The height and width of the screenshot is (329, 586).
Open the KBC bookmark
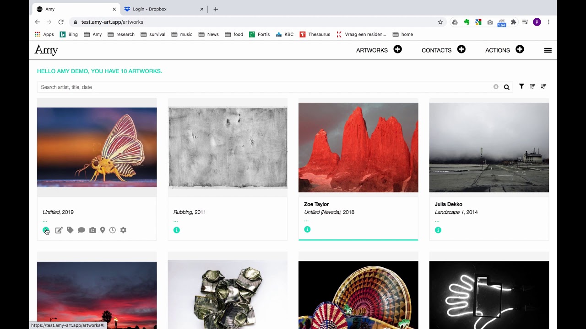[x=284, y=34]
